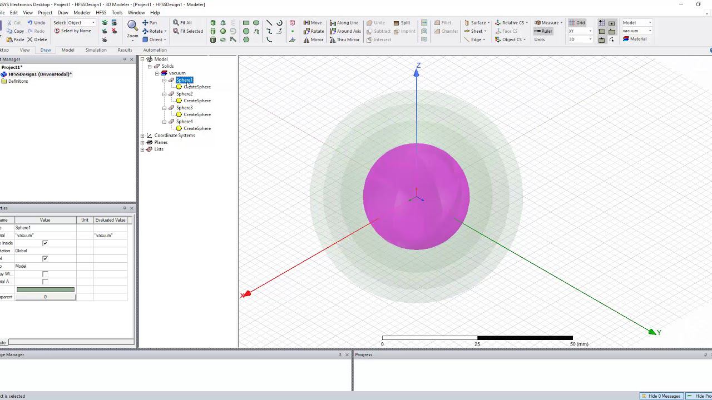Switch to the Results ribbon tab

(125, 50)
